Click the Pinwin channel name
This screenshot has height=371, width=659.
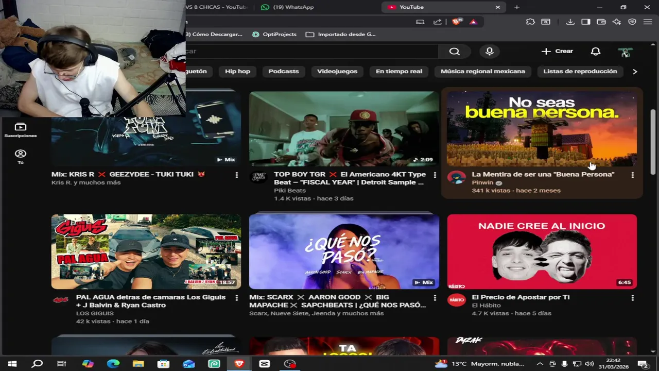click(x=482, y=182)
